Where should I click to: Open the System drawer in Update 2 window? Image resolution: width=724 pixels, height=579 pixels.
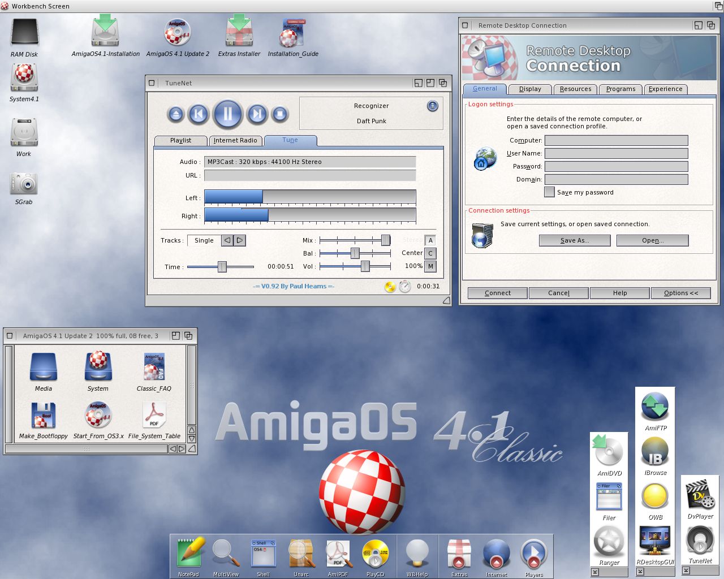click(x=98, y=366)
